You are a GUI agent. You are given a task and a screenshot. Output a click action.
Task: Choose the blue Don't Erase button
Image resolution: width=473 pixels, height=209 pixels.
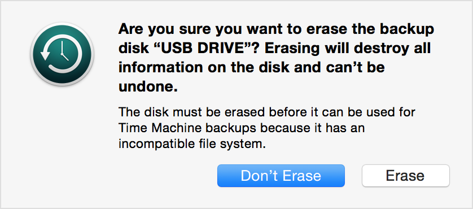point(281,176)
